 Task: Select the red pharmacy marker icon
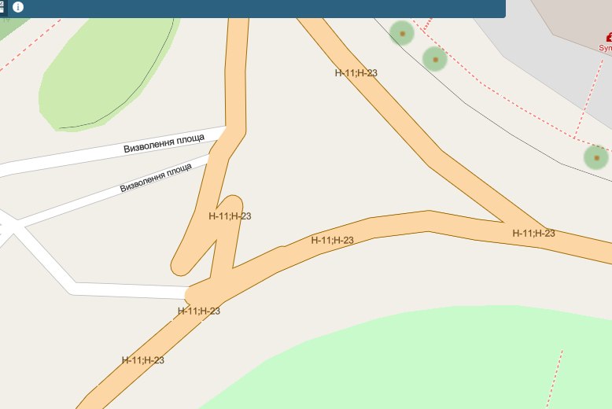[610, 38]
